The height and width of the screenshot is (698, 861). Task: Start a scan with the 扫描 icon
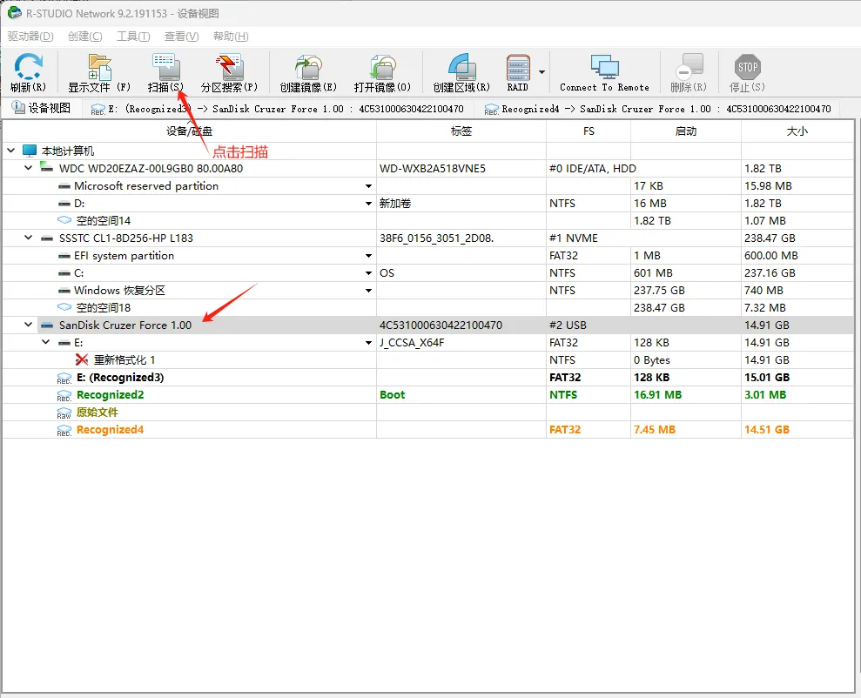[165, 67]
